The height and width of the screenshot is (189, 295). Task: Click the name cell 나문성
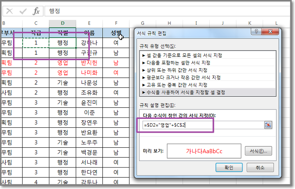pos(89,82)
